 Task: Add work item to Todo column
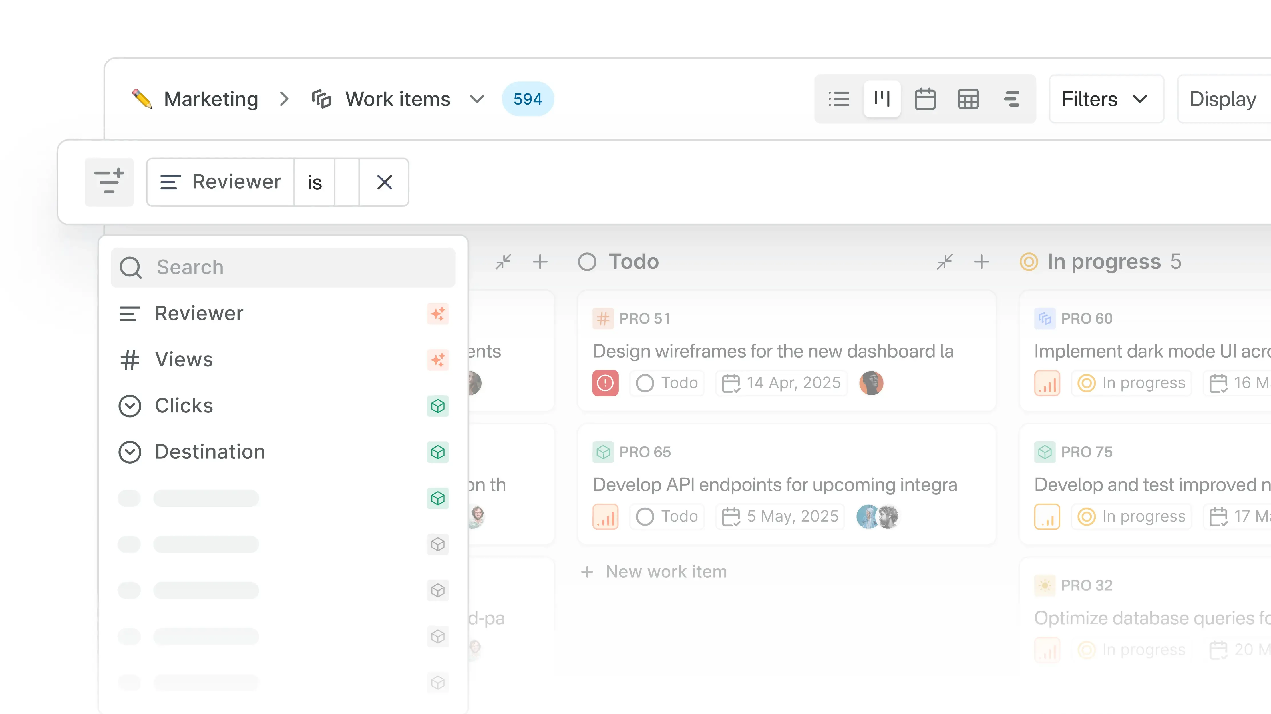point(982,262)
